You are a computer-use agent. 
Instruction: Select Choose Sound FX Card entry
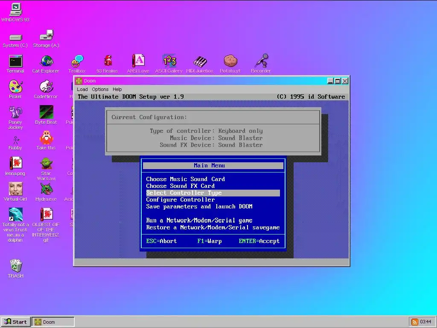(x=181, y=186)
